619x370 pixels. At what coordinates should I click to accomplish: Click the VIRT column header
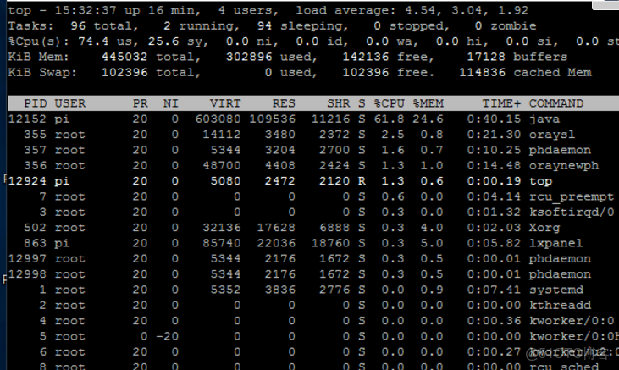[x=225, y=103]
